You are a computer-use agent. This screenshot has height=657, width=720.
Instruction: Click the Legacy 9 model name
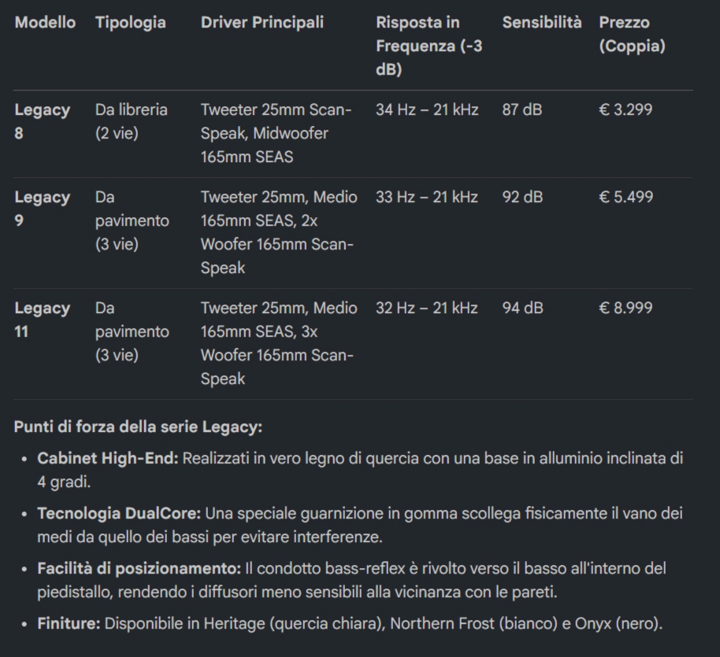(x=43, y=209)
